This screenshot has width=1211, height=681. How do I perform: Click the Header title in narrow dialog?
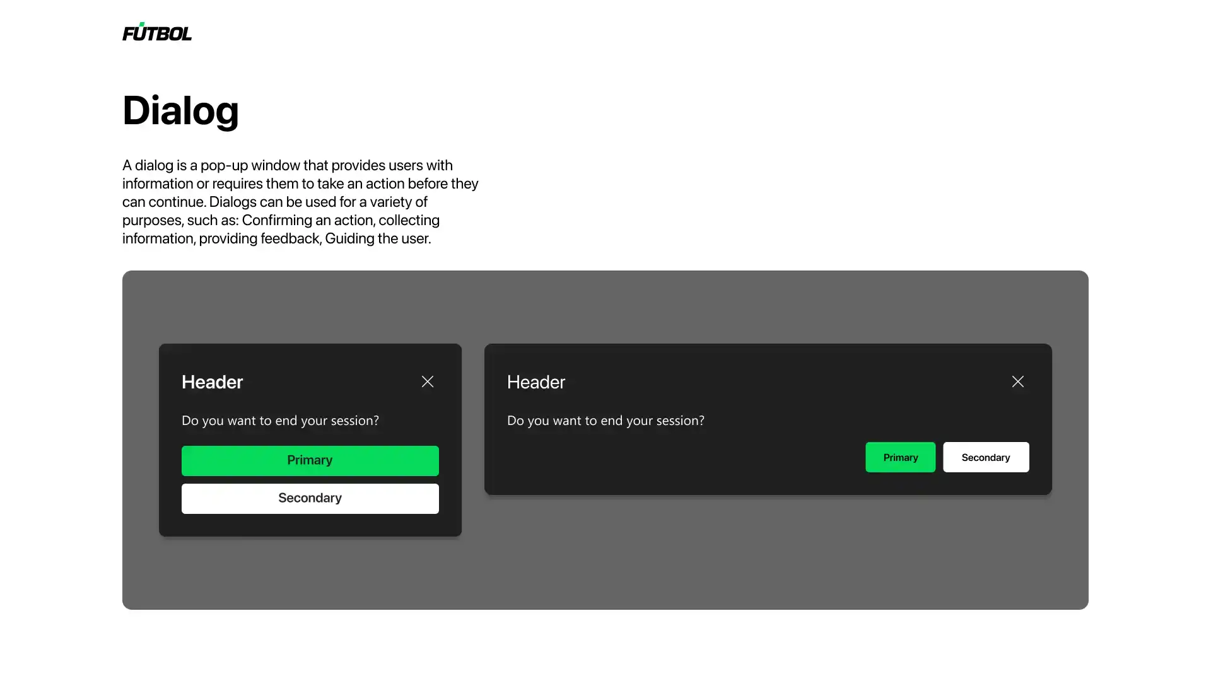pos(212,382)
